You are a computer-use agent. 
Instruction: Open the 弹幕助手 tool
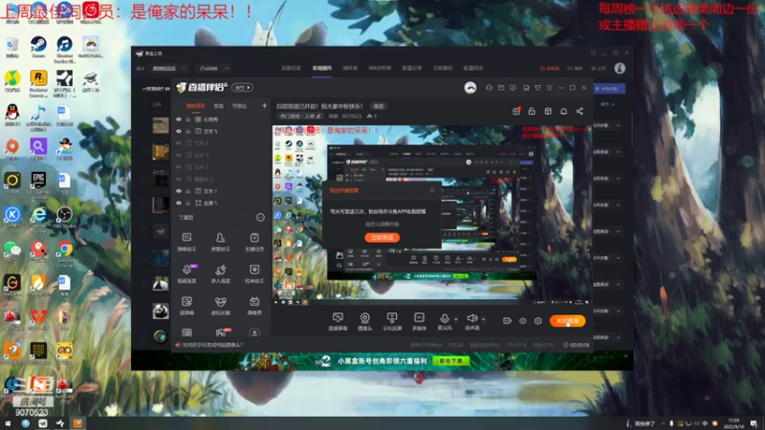tap(186, 242)
